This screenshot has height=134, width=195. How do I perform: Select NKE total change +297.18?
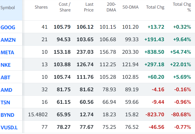[x=154, y=65]
